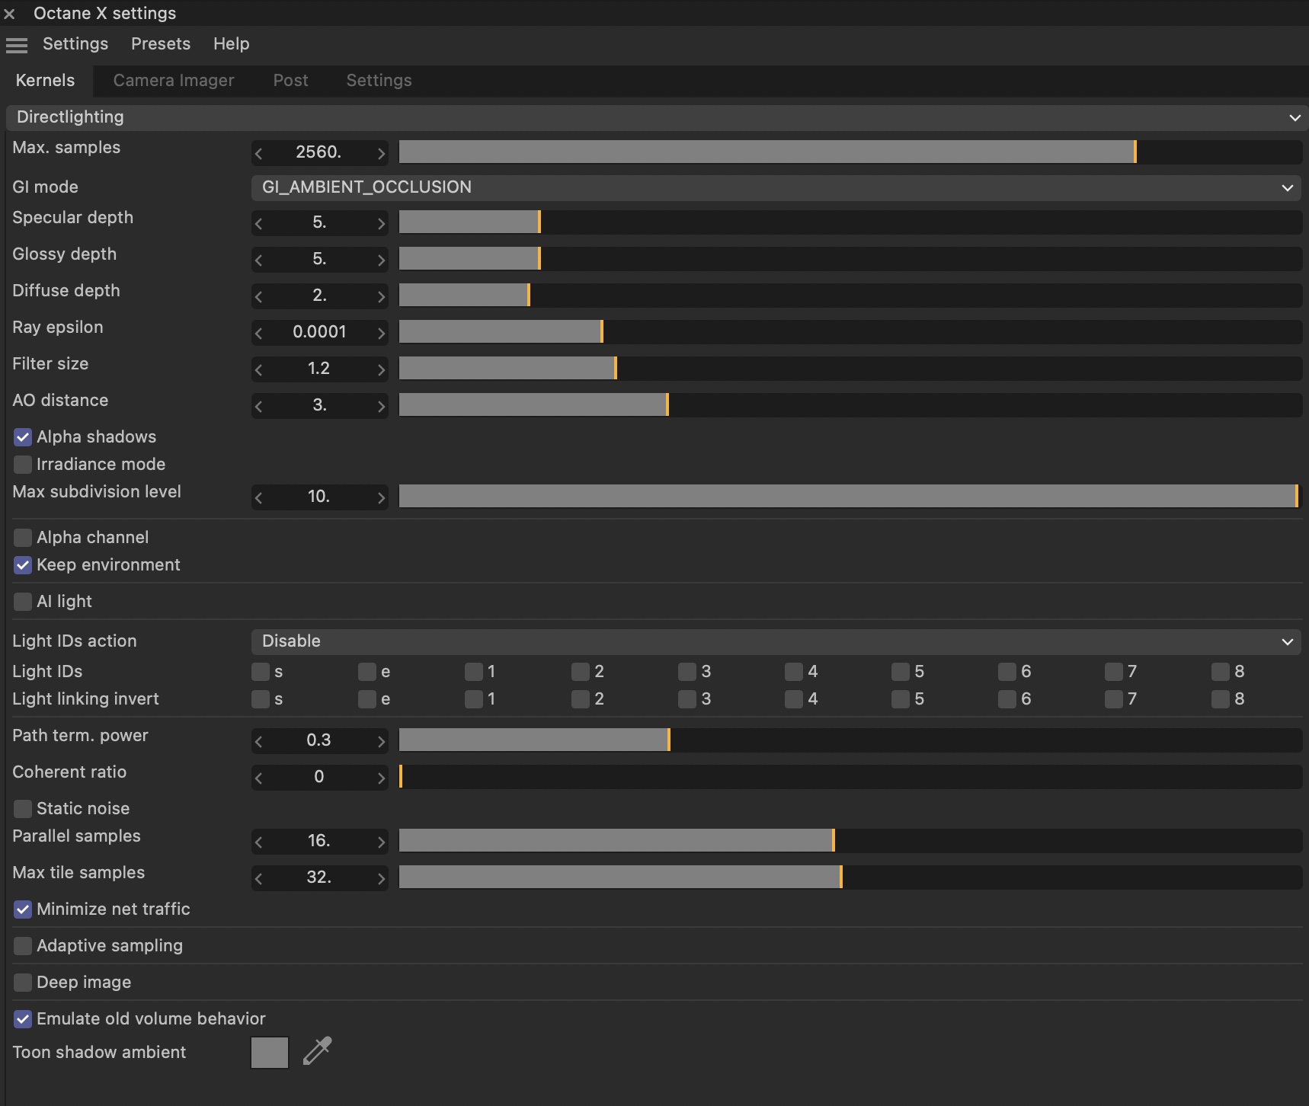Screen dimensions: 1309x1106
Task: Switch to the Camera Imager tab
Action: point(174,81)
